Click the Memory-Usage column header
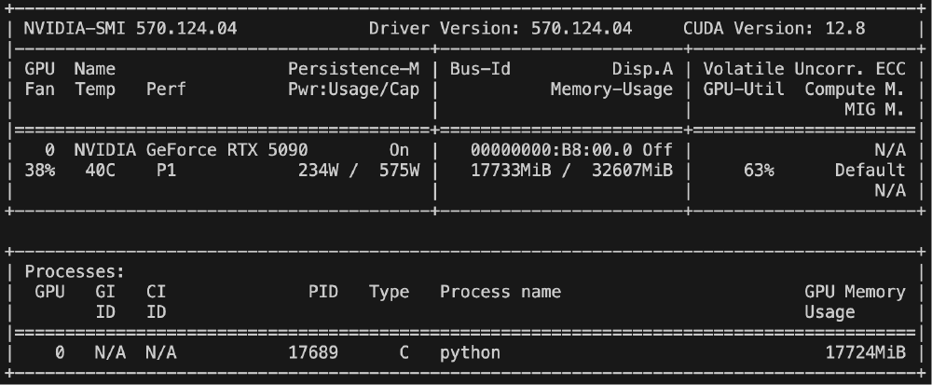Image resolution: width=932 pixels, height=385 pixels. (610, 89)
